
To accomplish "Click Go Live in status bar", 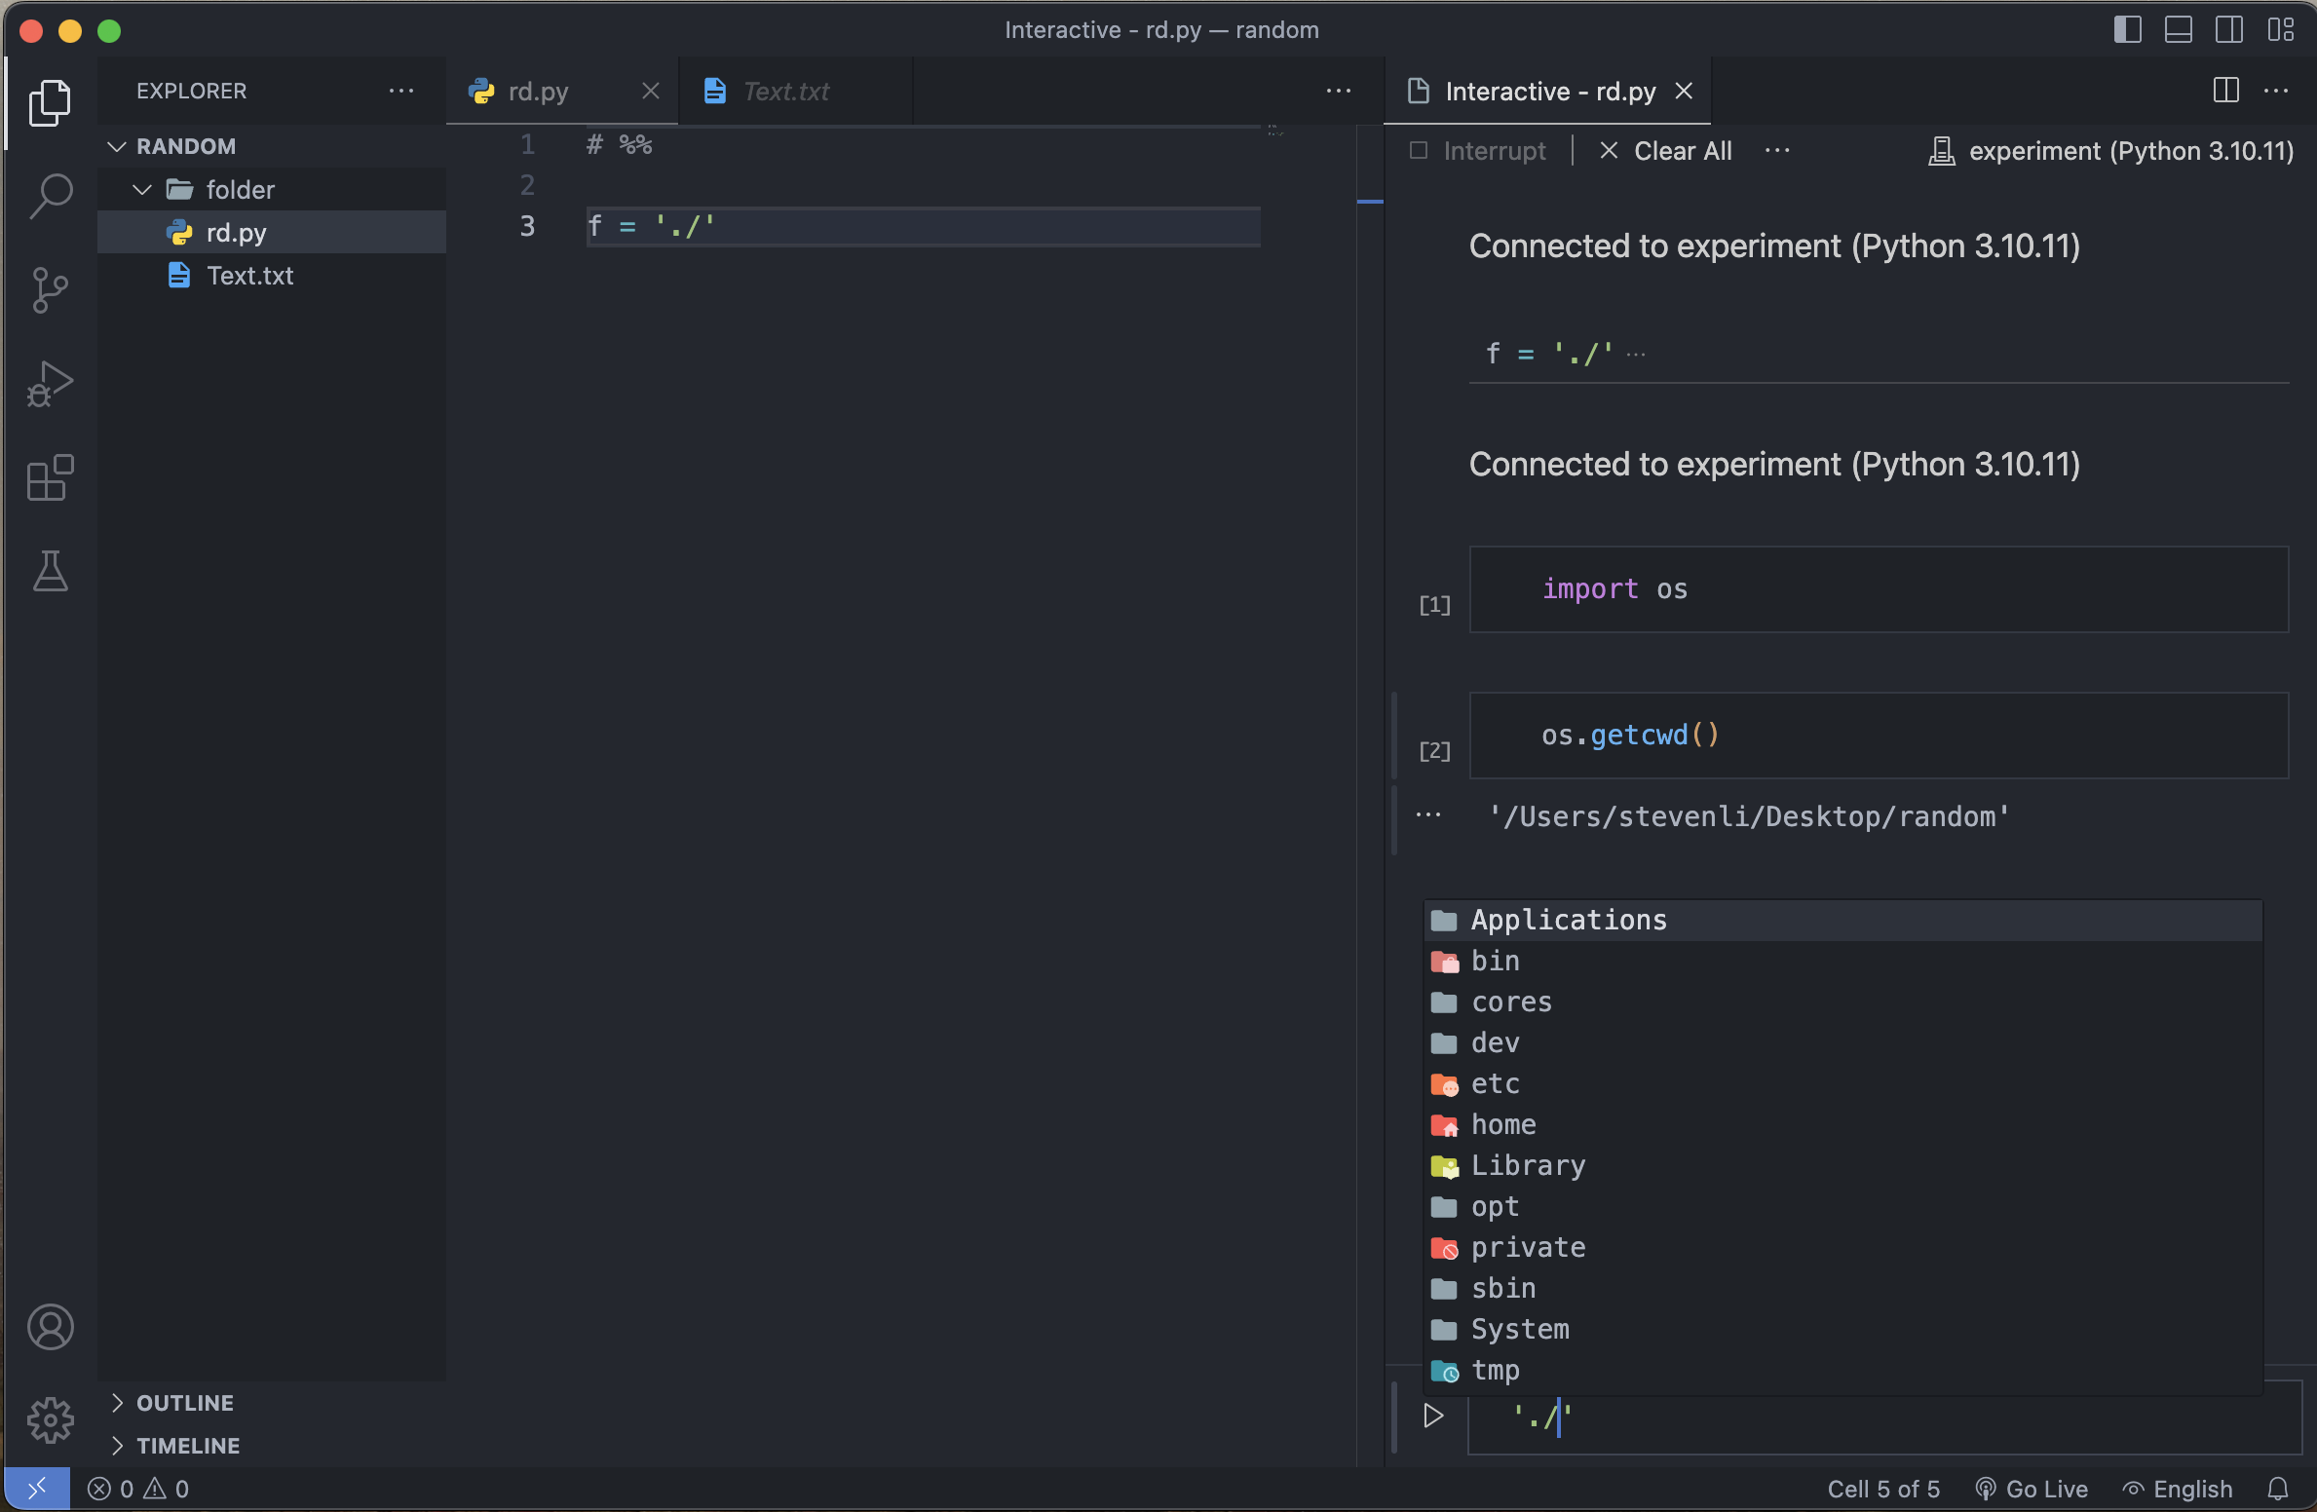I will [2032, 1489].
